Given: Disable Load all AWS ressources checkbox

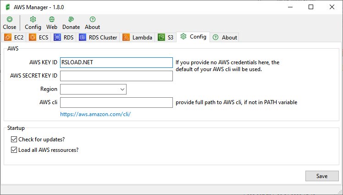Looking at the screenshot, I should 14,150.
